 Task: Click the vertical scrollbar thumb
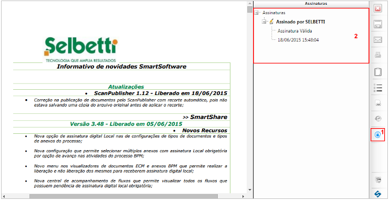pyautogui.click(x=250, y=9)
